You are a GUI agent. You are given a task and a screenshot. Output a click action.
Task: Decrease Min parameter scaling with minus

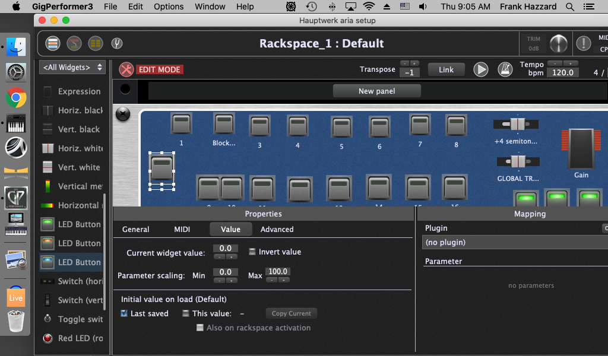click(x=220, y=281)
